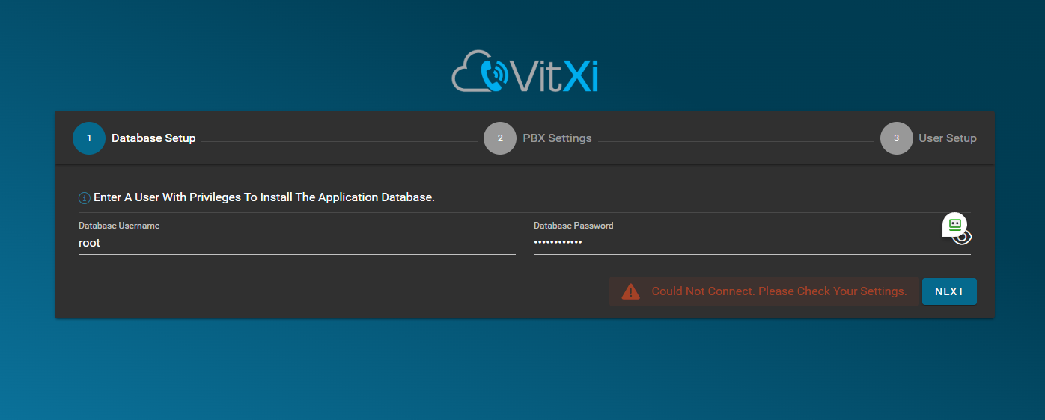
Task: Select the step 2 circle indicator
Action: point(500,138)
